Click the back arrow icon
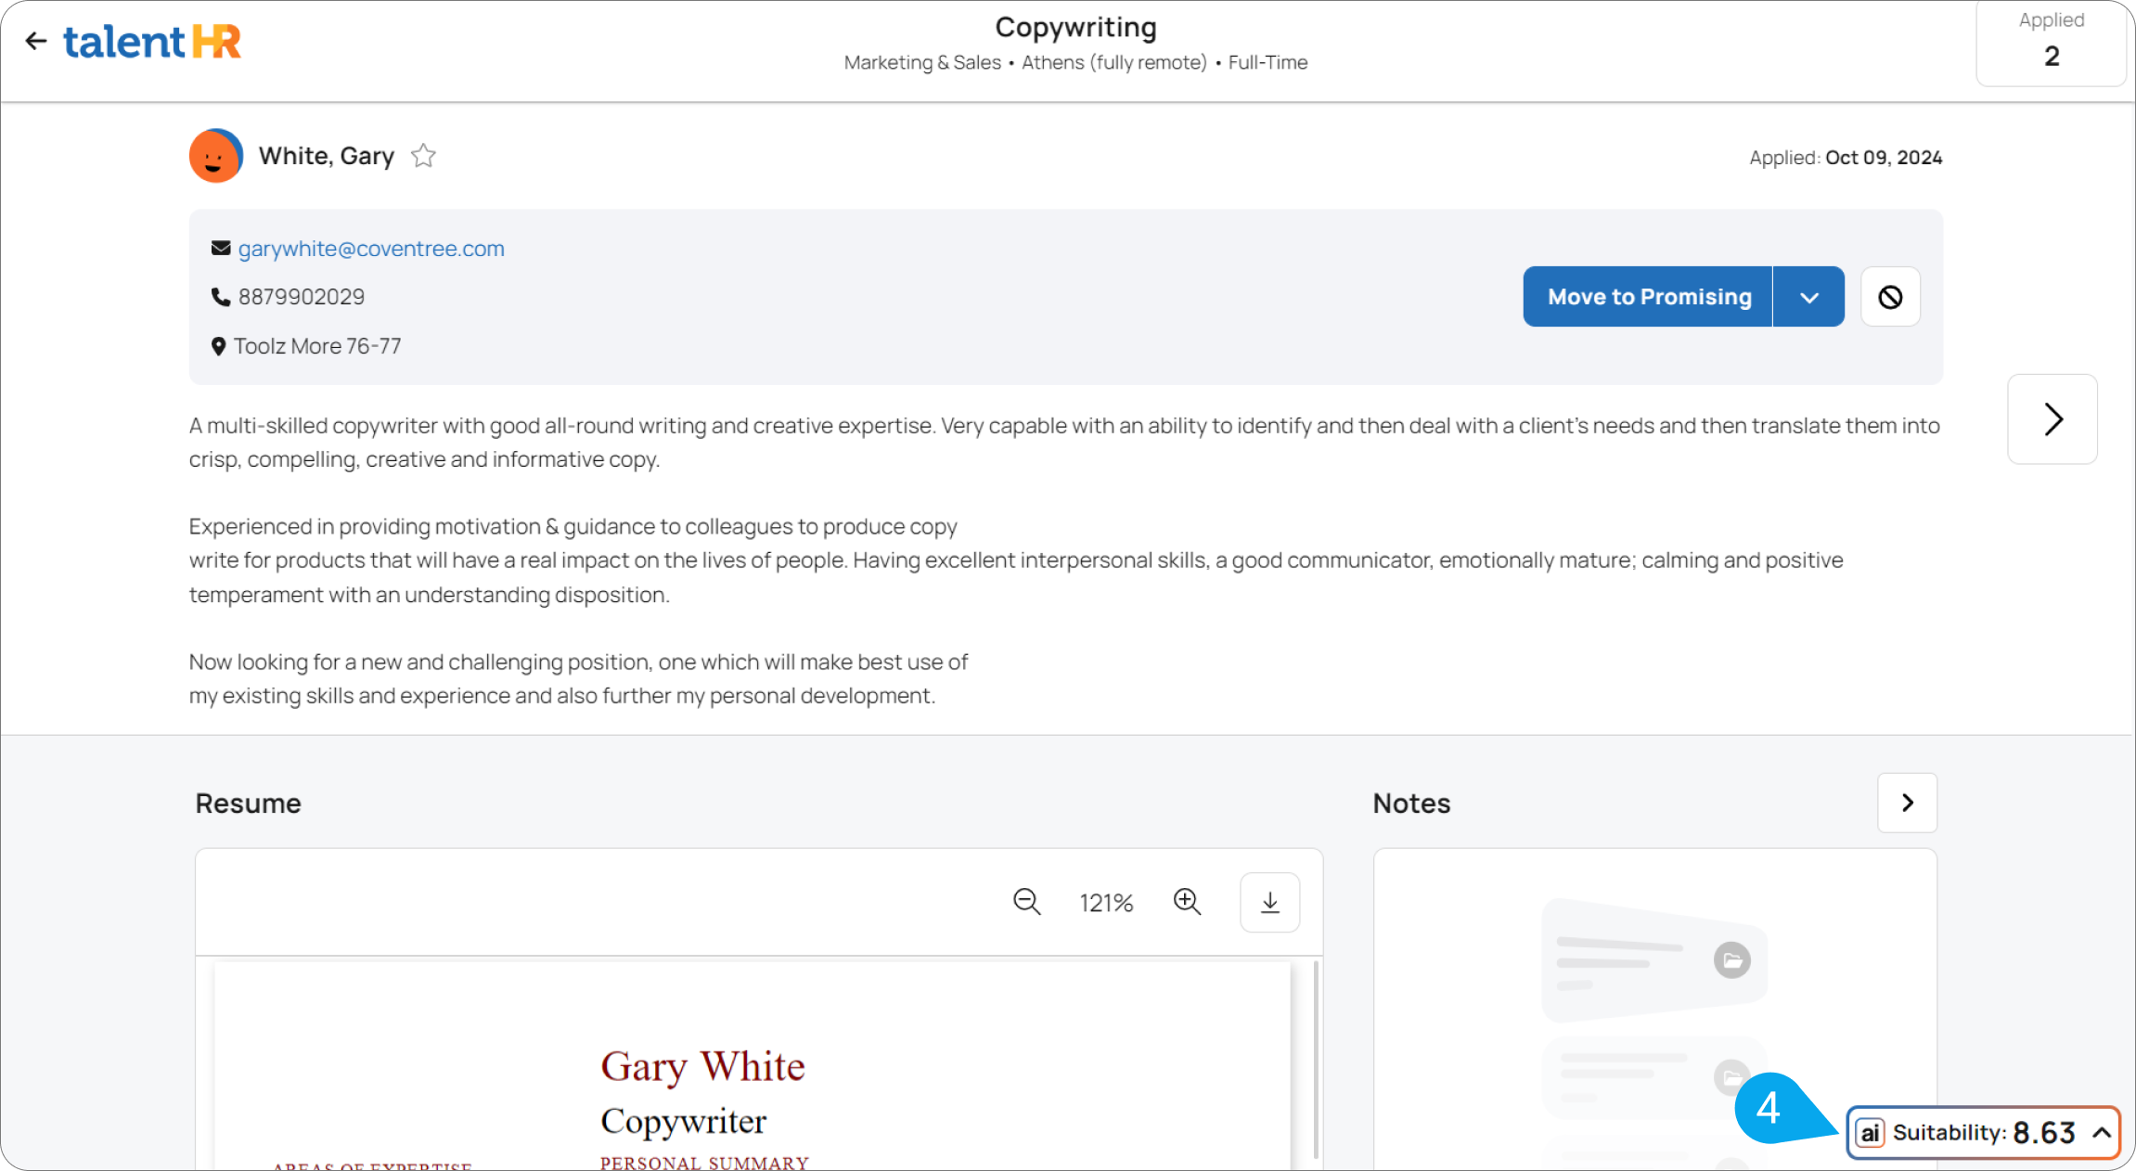The height and width of the screenshot is (1171, 2136). click(35, 41)
